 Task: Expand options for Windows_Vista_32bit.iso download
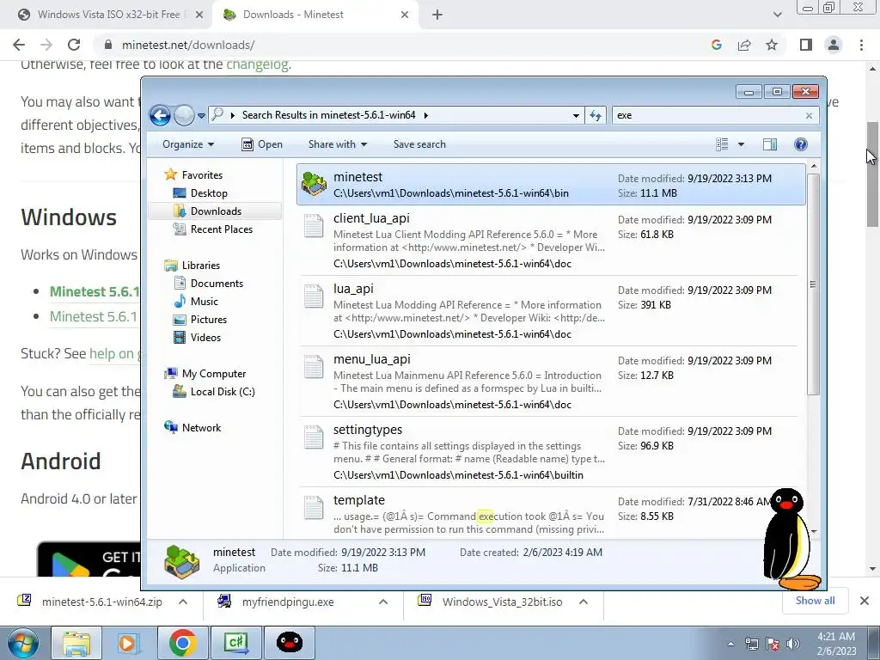584,602
